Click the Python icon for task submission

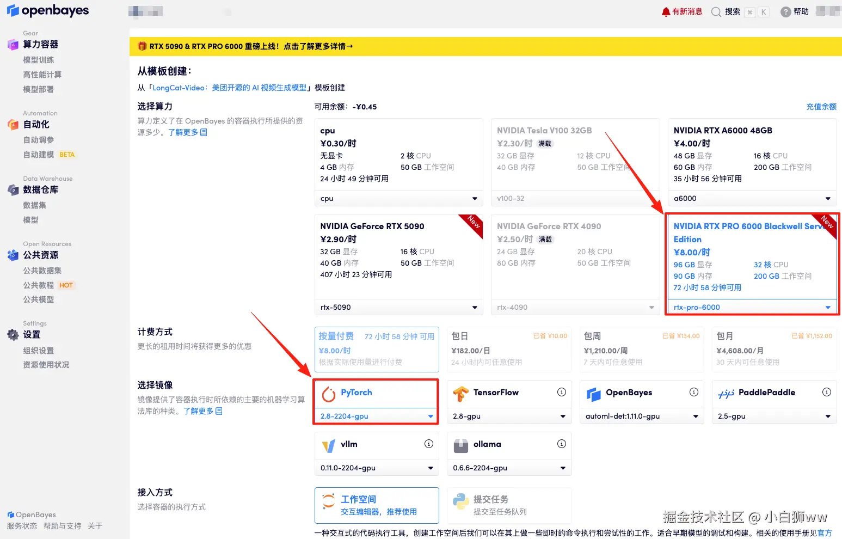coord(461,501)
